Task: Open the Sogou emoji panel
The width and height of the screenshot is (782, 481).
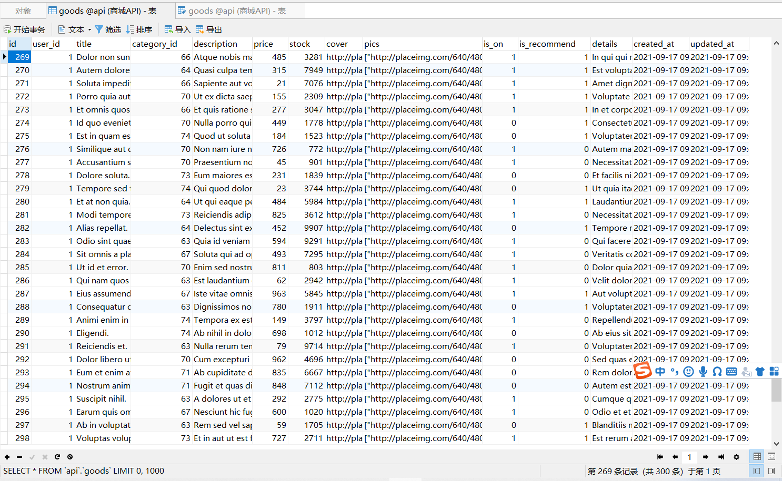Action: [688, 372]
